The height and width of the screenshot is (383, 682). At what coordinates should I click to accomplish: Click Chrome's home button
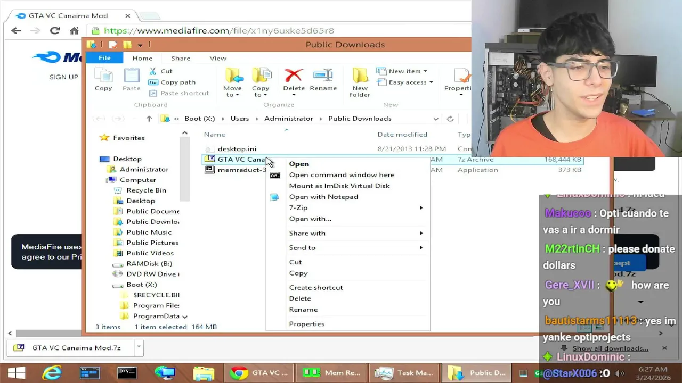tap(74, 30)
